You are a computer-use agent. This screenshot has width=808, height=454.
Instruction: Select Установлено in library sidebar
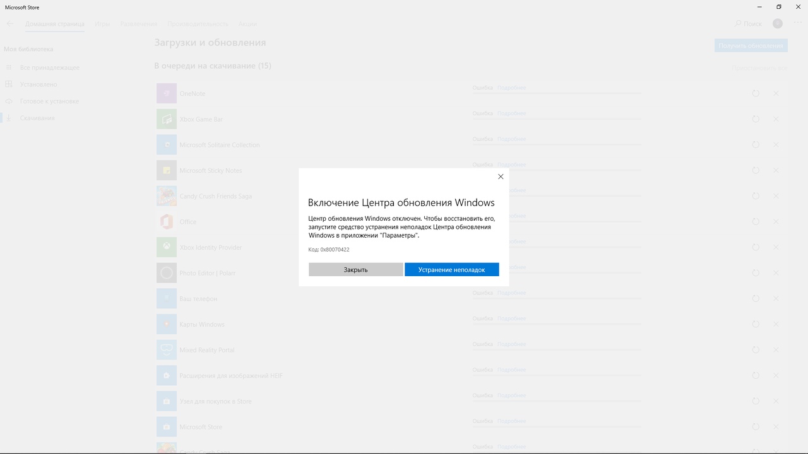(39, 84)
